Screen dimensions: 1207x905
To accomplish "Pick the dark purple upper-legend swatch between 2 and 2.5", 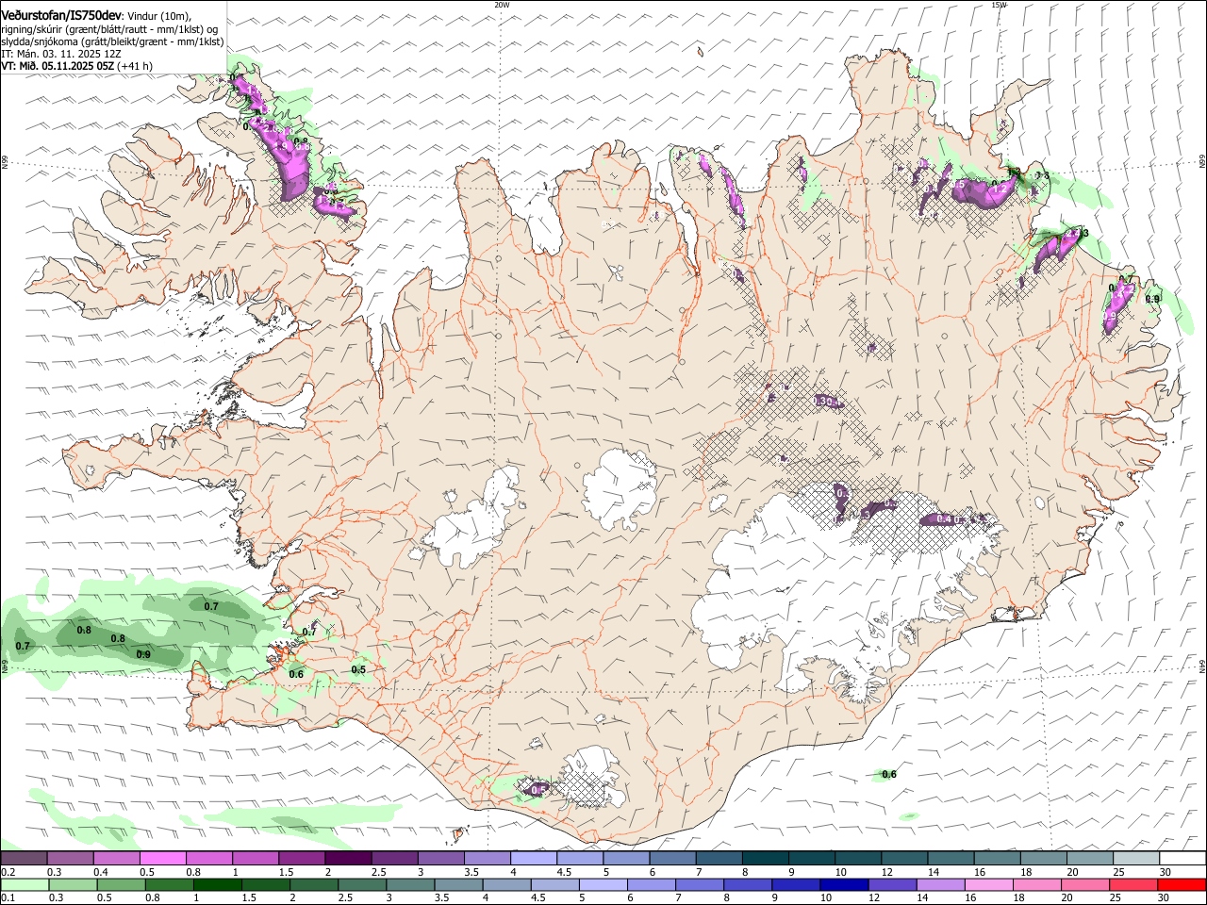I will click(347, 858).
